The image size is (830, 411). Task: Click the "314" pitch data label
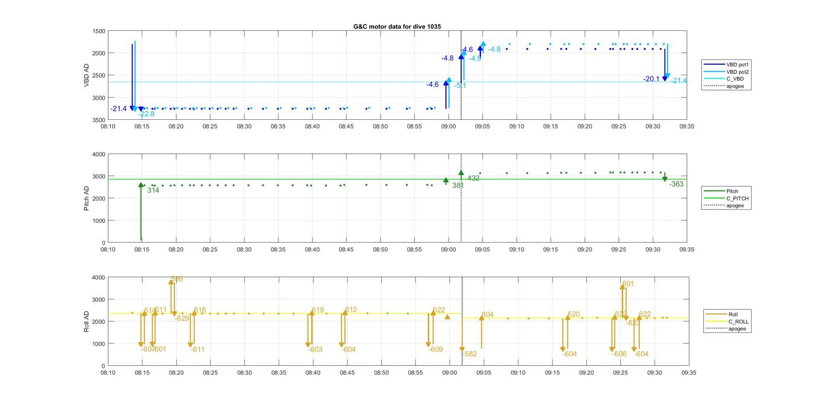(153, 190)
